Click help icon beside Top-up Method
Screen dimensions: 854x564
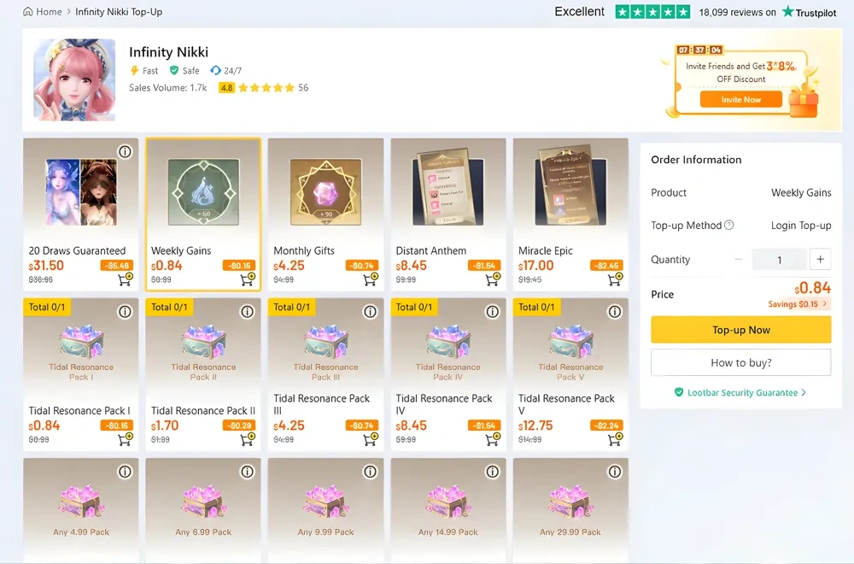729,226
